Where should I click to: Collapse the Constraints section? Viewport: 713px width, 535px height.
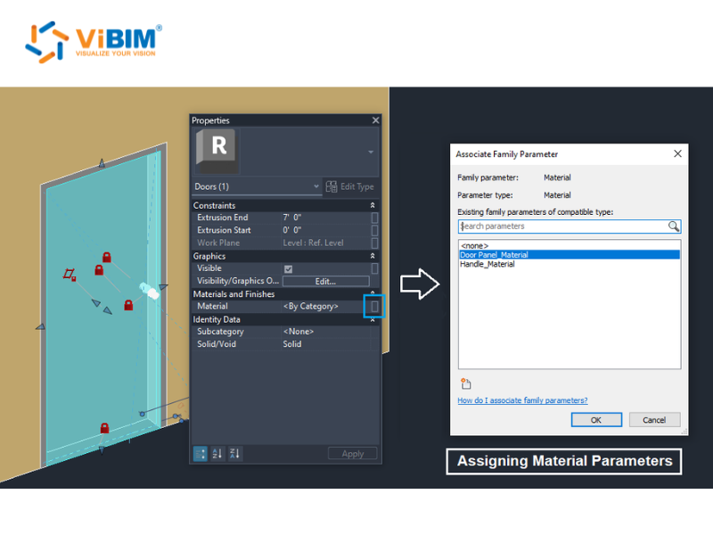point(373,206)
